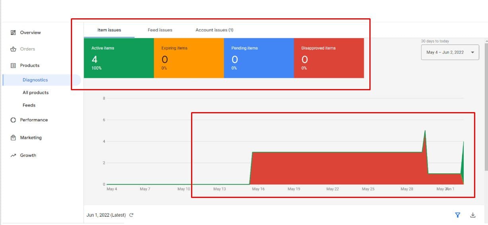Select the red Disapproved items card

tap(329, 58)
